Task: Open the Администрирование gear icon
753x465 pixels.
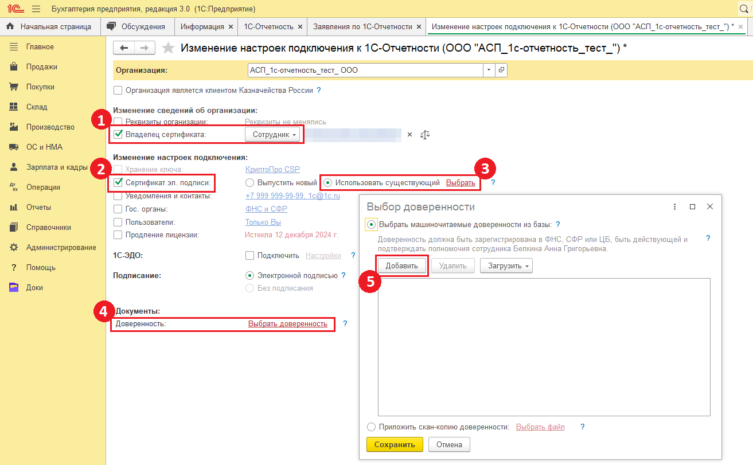Action: [x=14, y=247]
